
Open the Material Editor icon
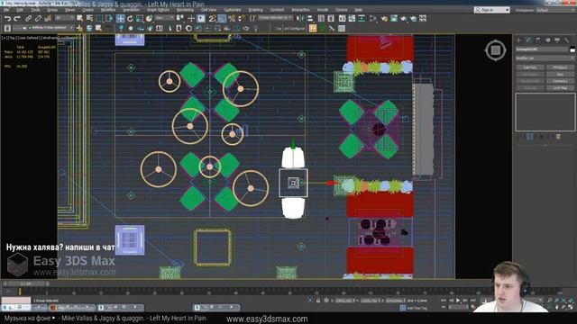(373, 18)
